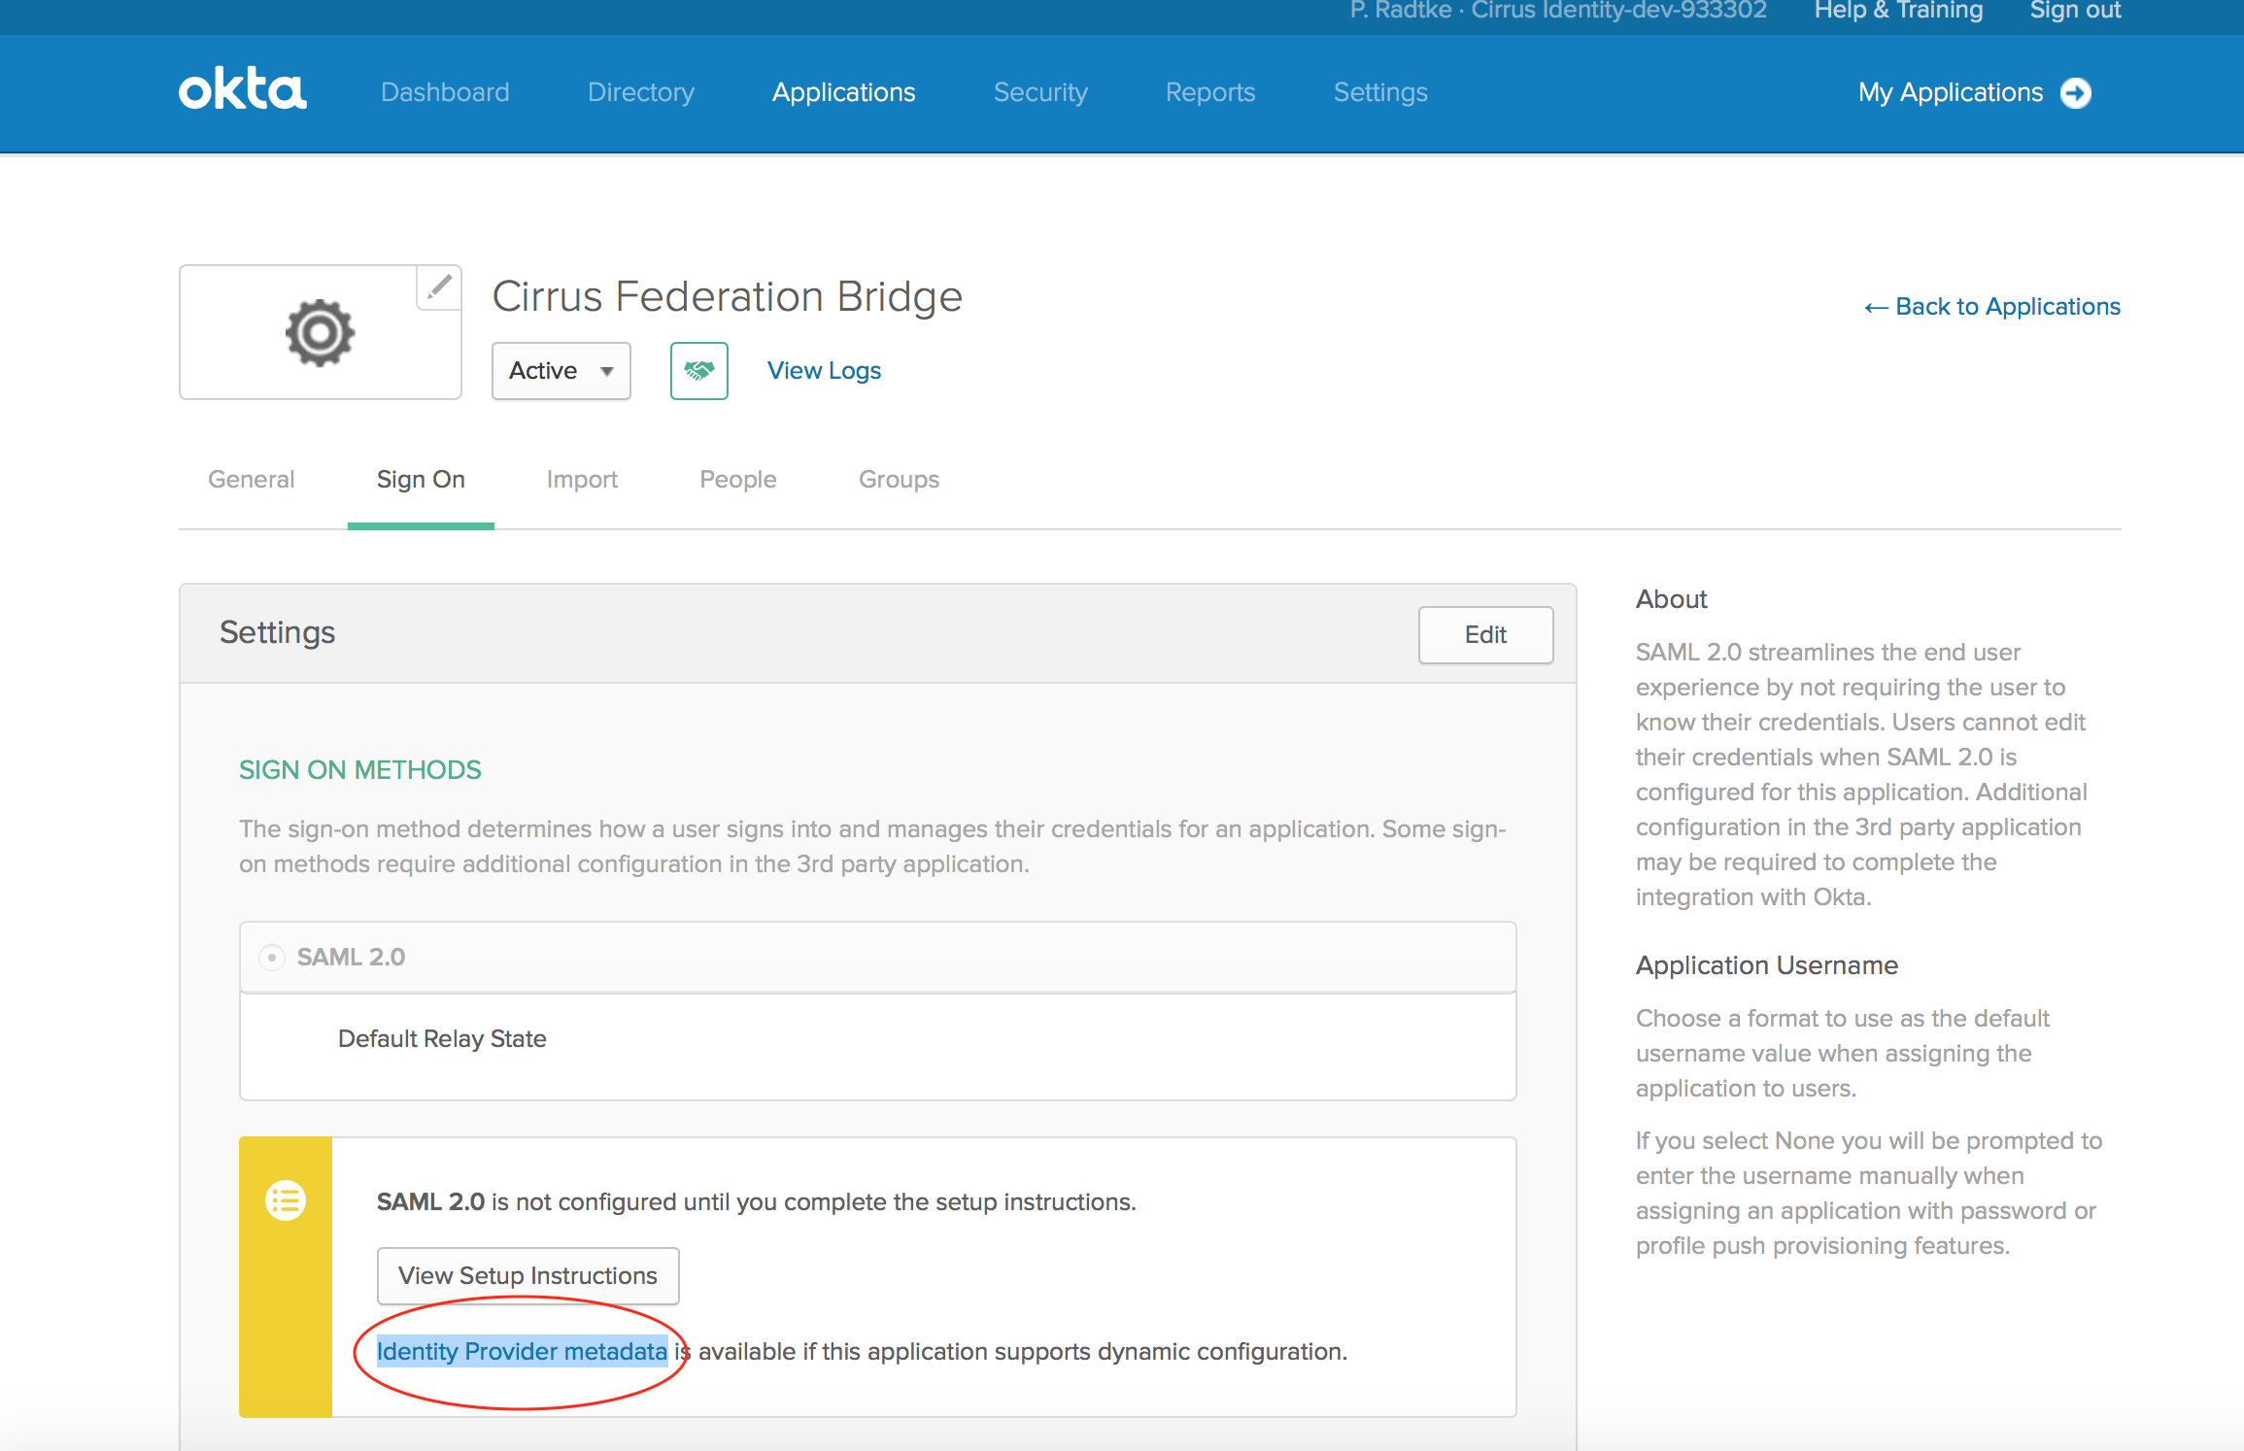2244x1451 pixels.
Task: Click the Application Username heading
Action: pyautogui.click(x=1767, y=965)
